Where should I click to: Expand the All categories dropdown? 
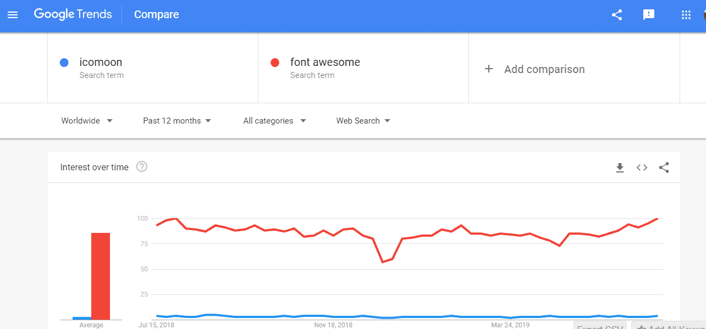click(x=274, y=121)
